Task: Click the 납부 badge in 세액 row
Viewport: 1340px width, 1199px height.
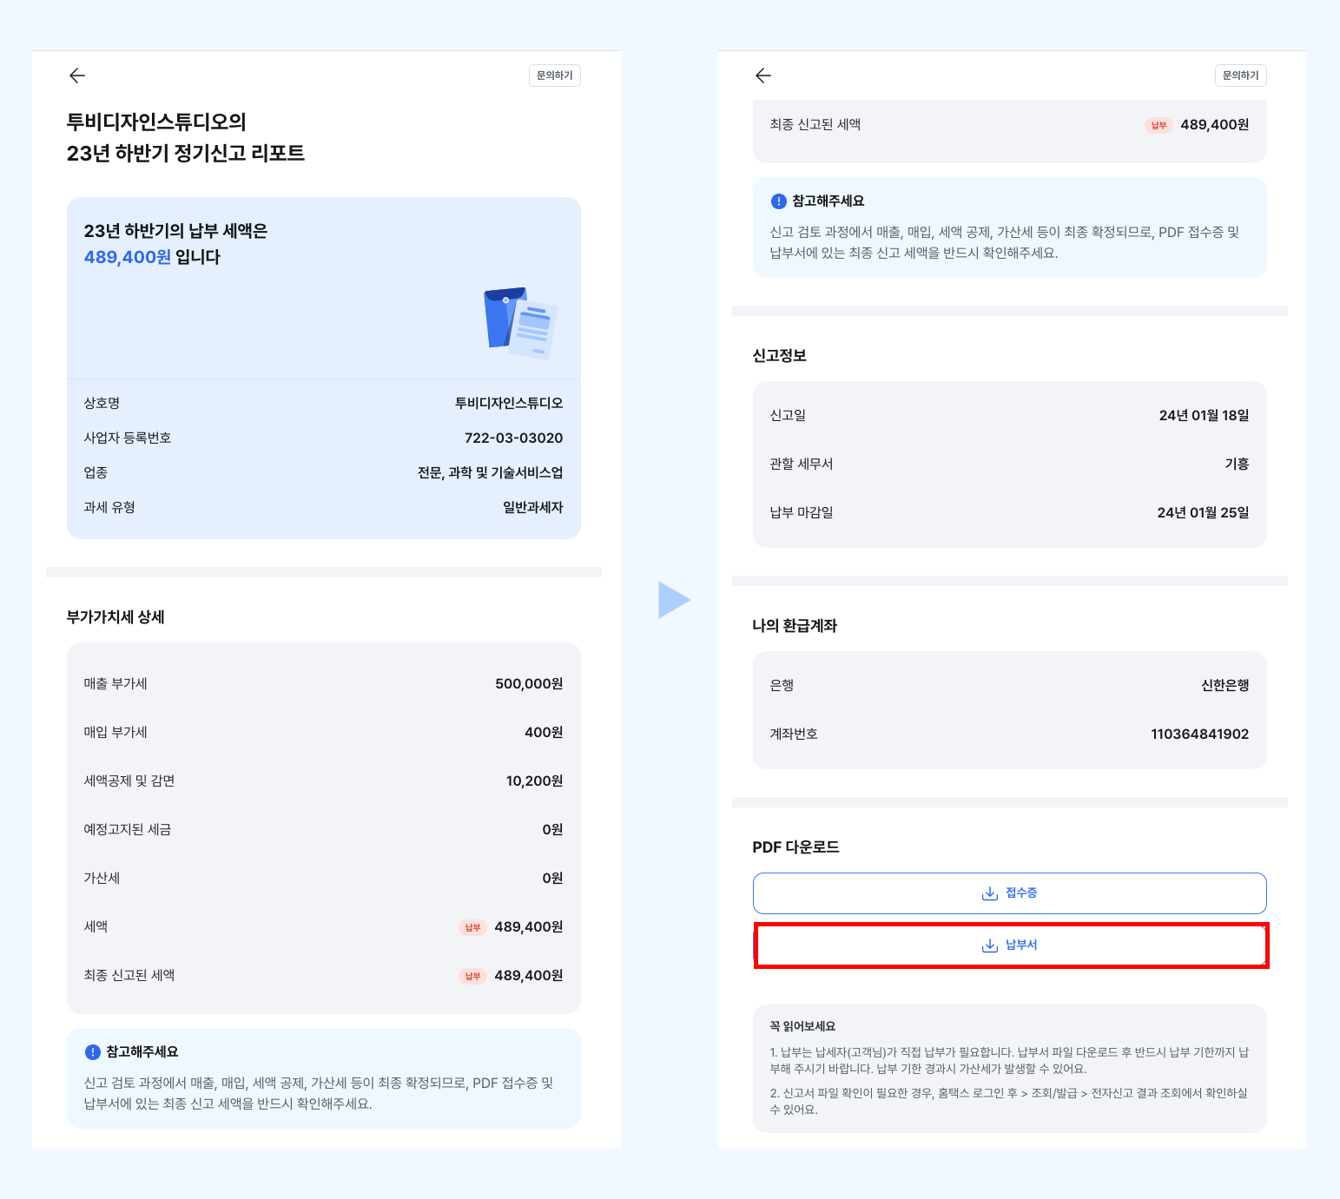Action: coord(472,927)
